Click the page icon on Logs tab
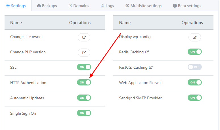The width and height of the screenshot is (220, 130). pyautogui.click(x=102, y=6)
